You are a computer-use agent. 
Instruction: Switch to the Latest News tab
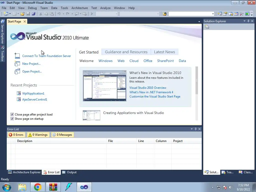tap(164, 52)
